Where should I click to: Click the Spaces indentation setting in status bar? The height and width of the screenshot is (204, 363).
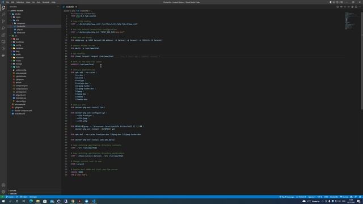(311, 197)
